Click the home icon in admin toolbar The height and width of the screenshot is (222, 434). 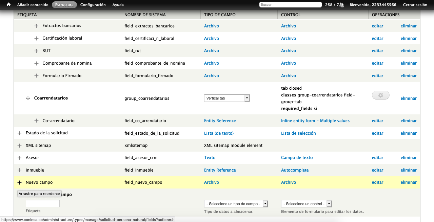9,5
